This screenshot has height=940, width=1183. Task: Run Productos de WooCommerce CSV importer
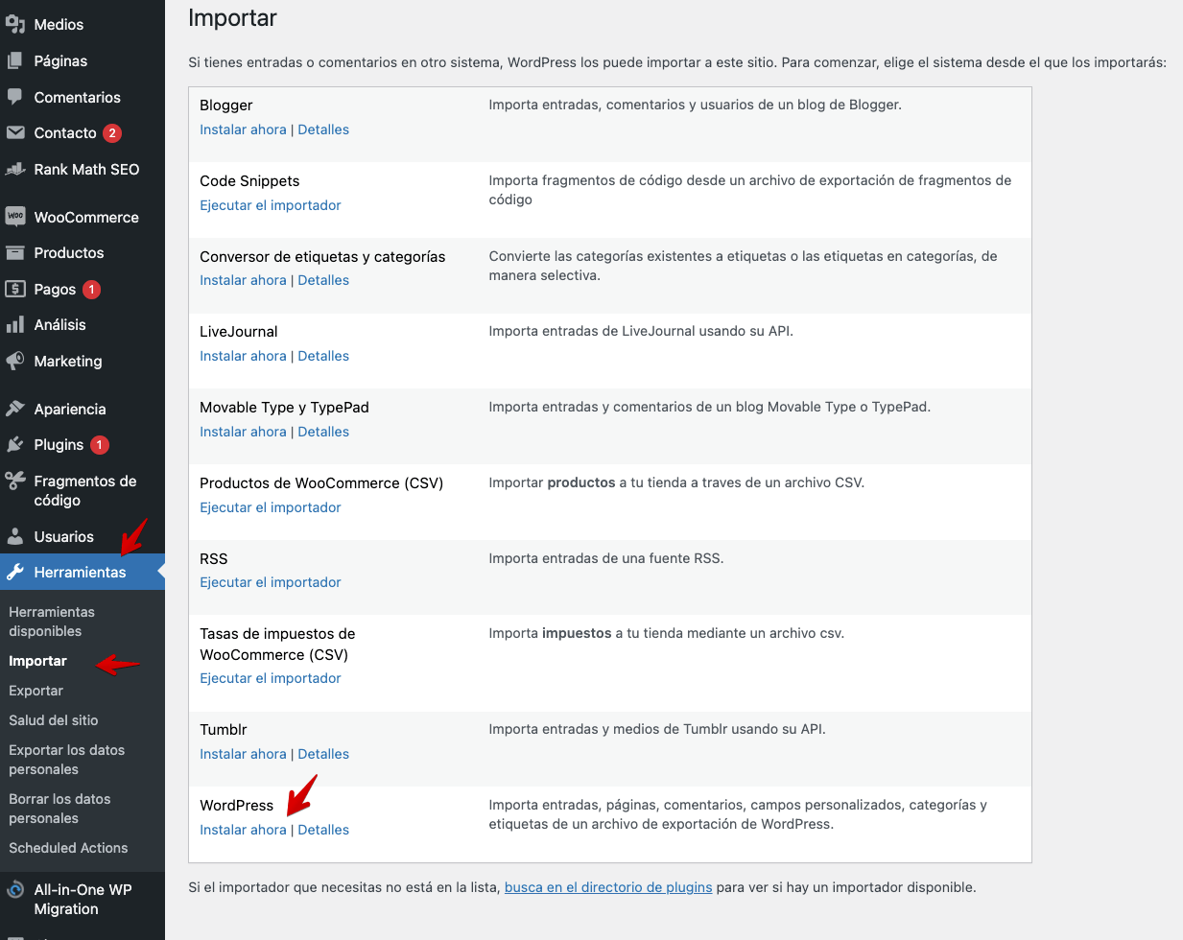(271, 507)
